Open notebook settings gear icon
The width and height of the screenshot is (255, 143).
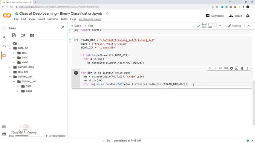point(248,16)
